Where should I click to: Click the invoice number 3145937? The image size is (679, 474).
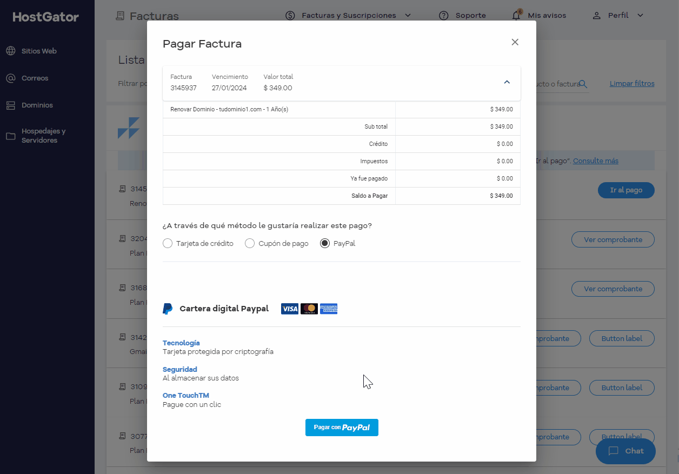click(183, 88)
